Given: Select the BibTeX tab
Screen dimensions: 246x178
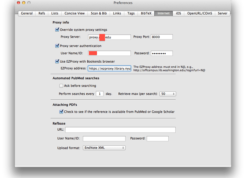Looking at the screenshot, I should coord(146,14).
